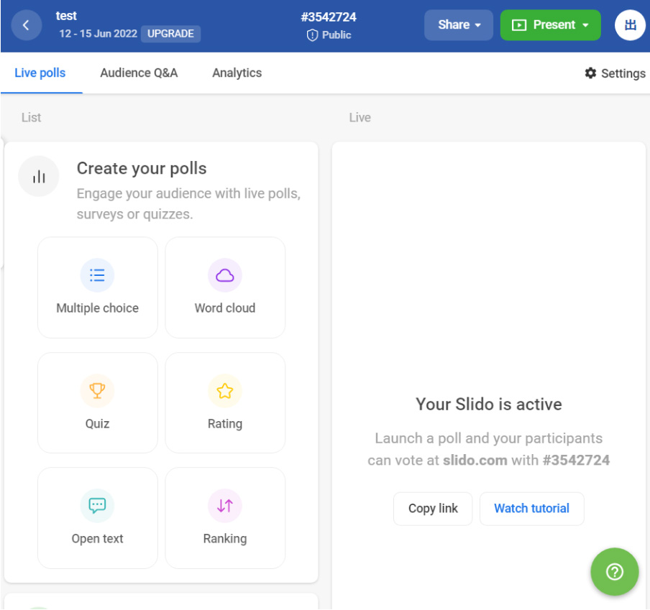This screenshot has width=650, height=610.
Task: Create a Ranking poll
Action: pos(225,518)
